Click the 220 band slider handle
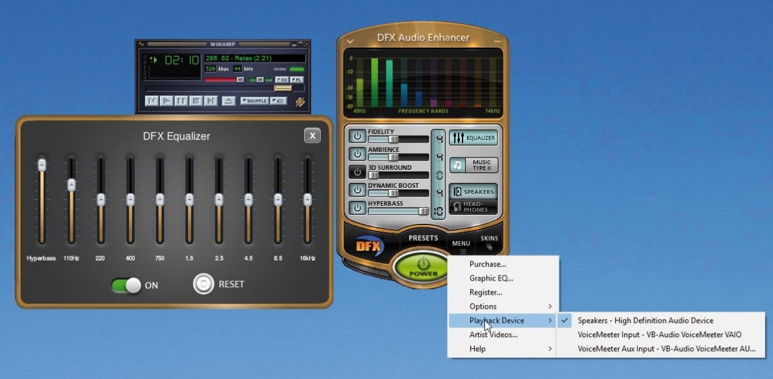 [100, 199]
